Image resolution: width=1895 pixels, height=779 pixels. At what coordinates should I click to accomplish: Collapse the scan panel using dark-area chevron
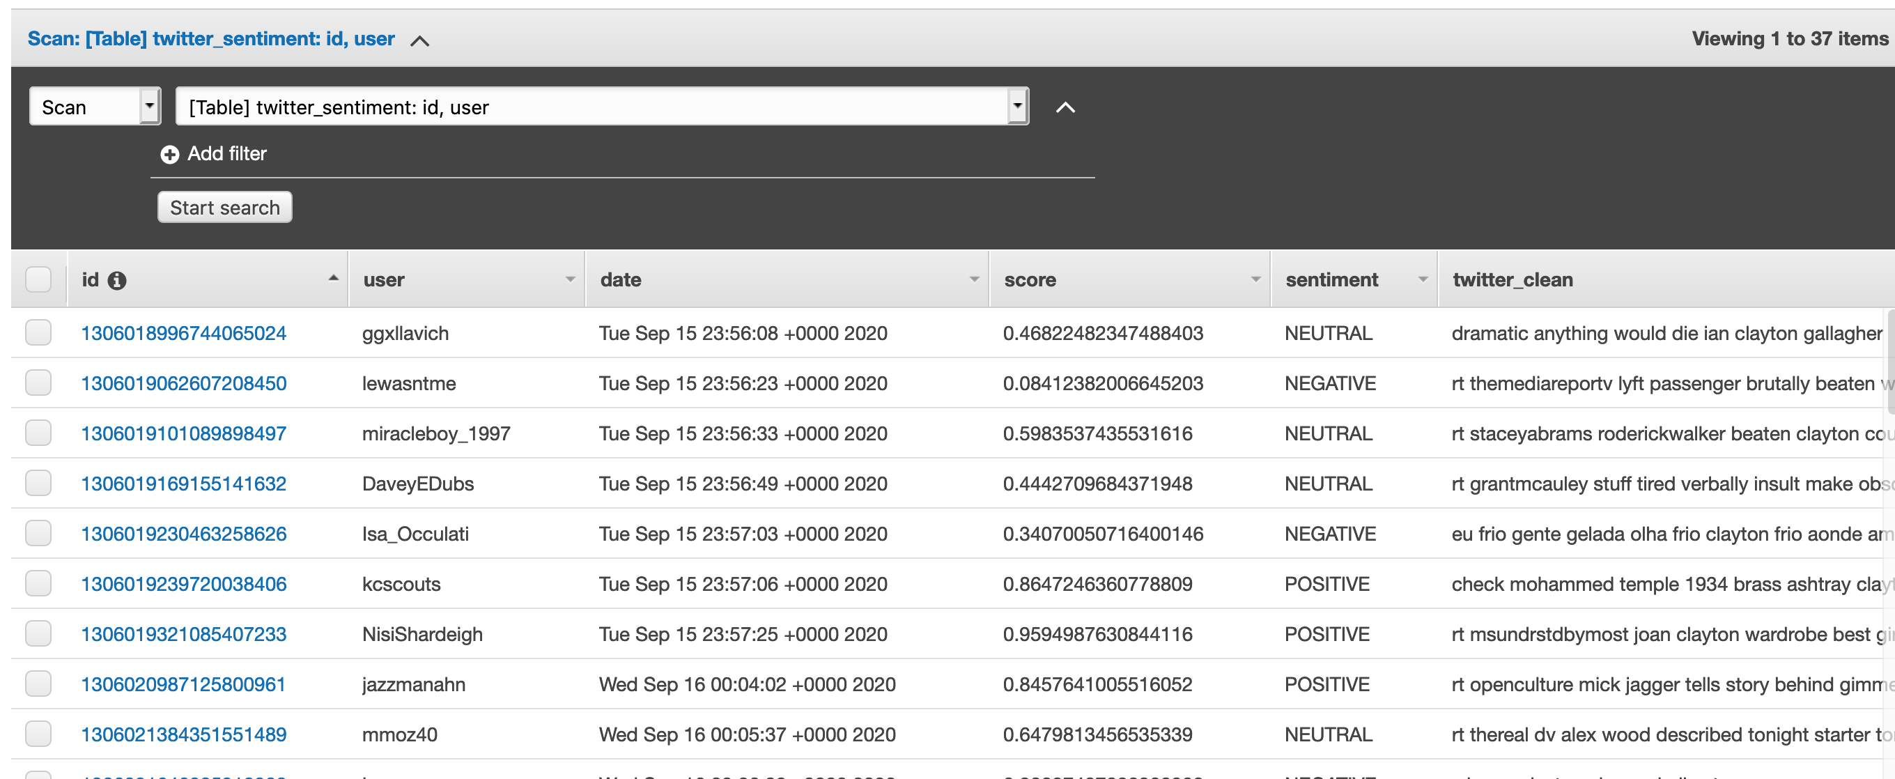point(1065,107)
